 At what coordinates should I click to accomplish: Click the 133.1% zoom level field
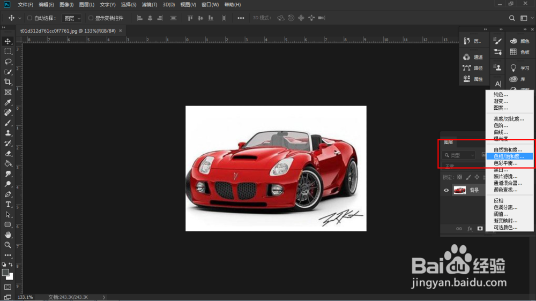click(25, 297)
